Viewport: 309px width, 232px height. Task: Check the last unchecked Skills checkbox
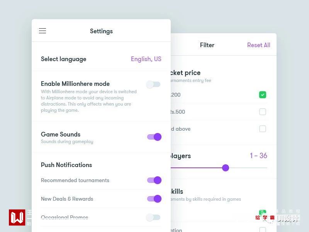(x=263, y=230)
